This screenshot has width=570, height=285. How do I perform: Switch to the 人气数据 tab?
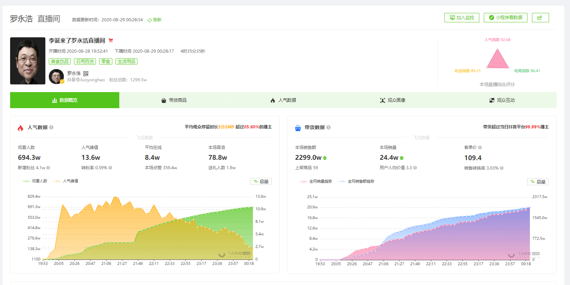pos(283,100)
